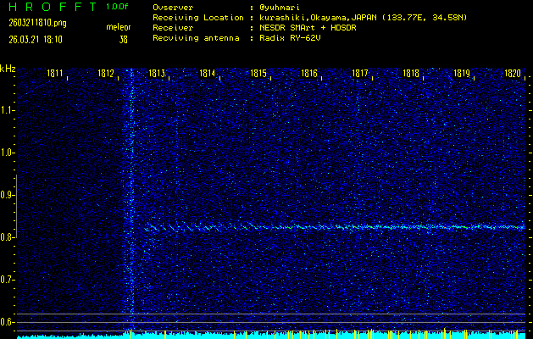The width and height of the screenshot is (533, 339).
Task: Select the 2603211810.png filename
Action: pyautogui.click(x=31, y=23)
